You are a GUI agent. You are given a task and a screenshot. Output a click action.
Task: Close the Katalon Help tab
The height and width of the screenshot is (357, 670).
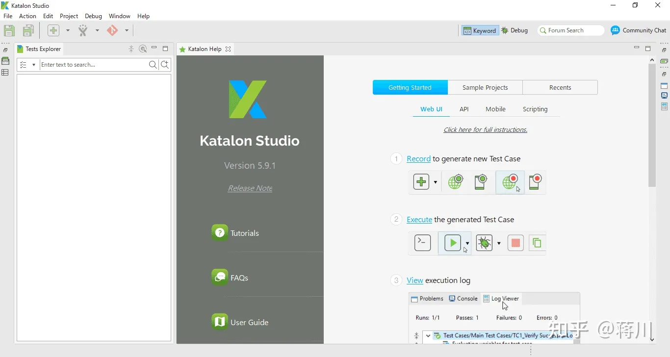click(x=228, y=49)
